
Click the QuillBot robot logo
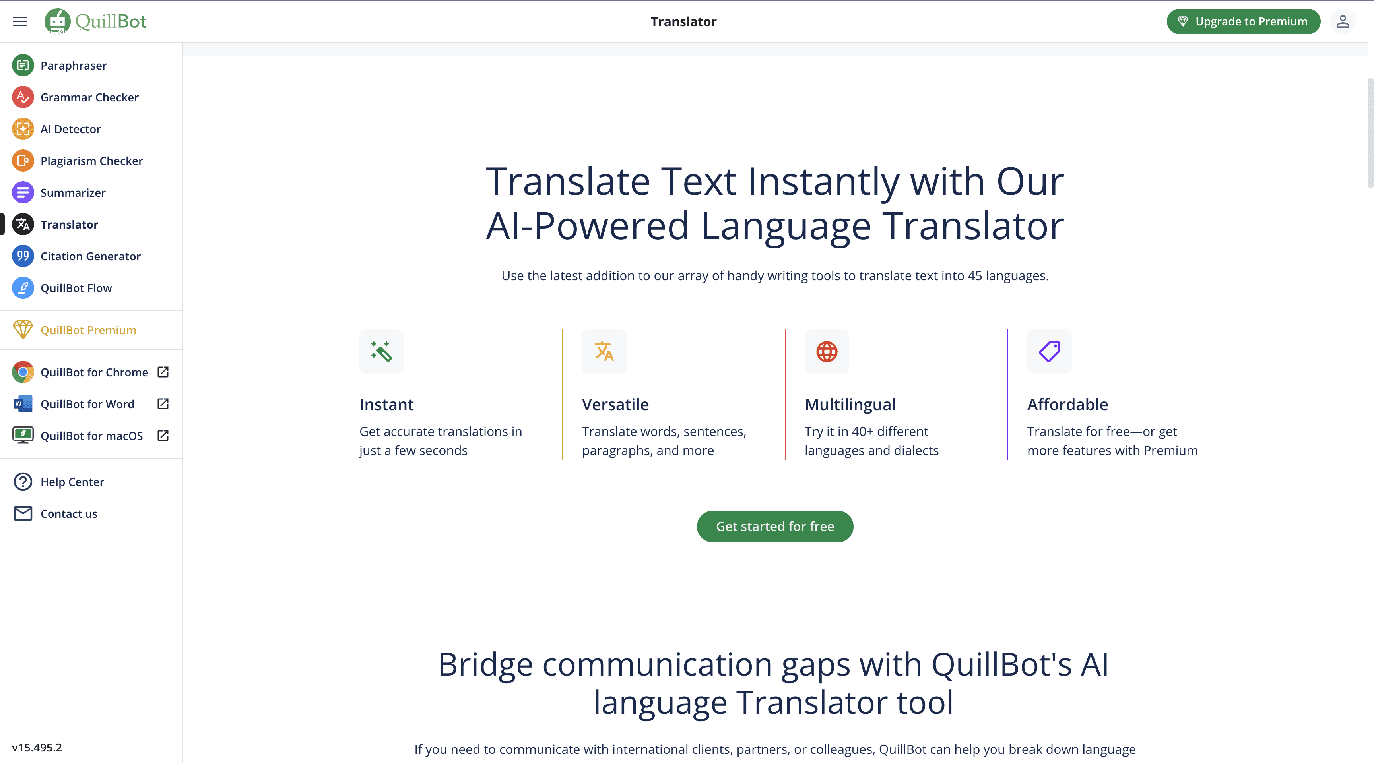tap(57, 21)
